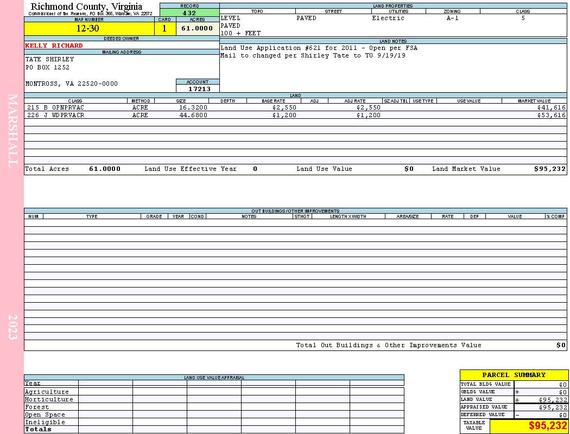This screenshot has height=434, width=570.
Task: Select MONTROSS, VA 22520-0000 line
Action: pos(72,84)
